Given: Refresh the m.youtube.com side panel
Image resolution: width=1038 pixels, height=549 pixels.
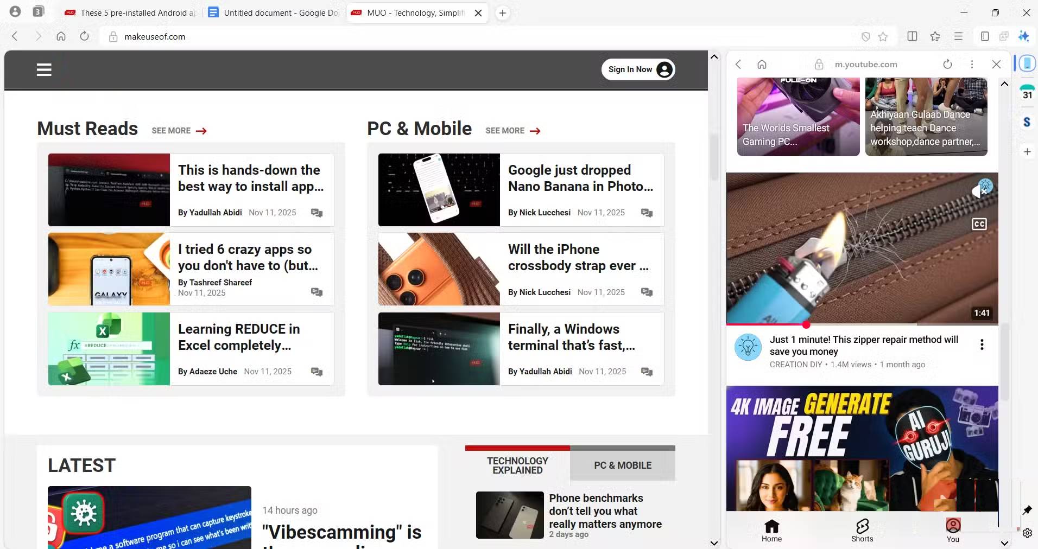Looking at the screenshot, I should 947,64.
